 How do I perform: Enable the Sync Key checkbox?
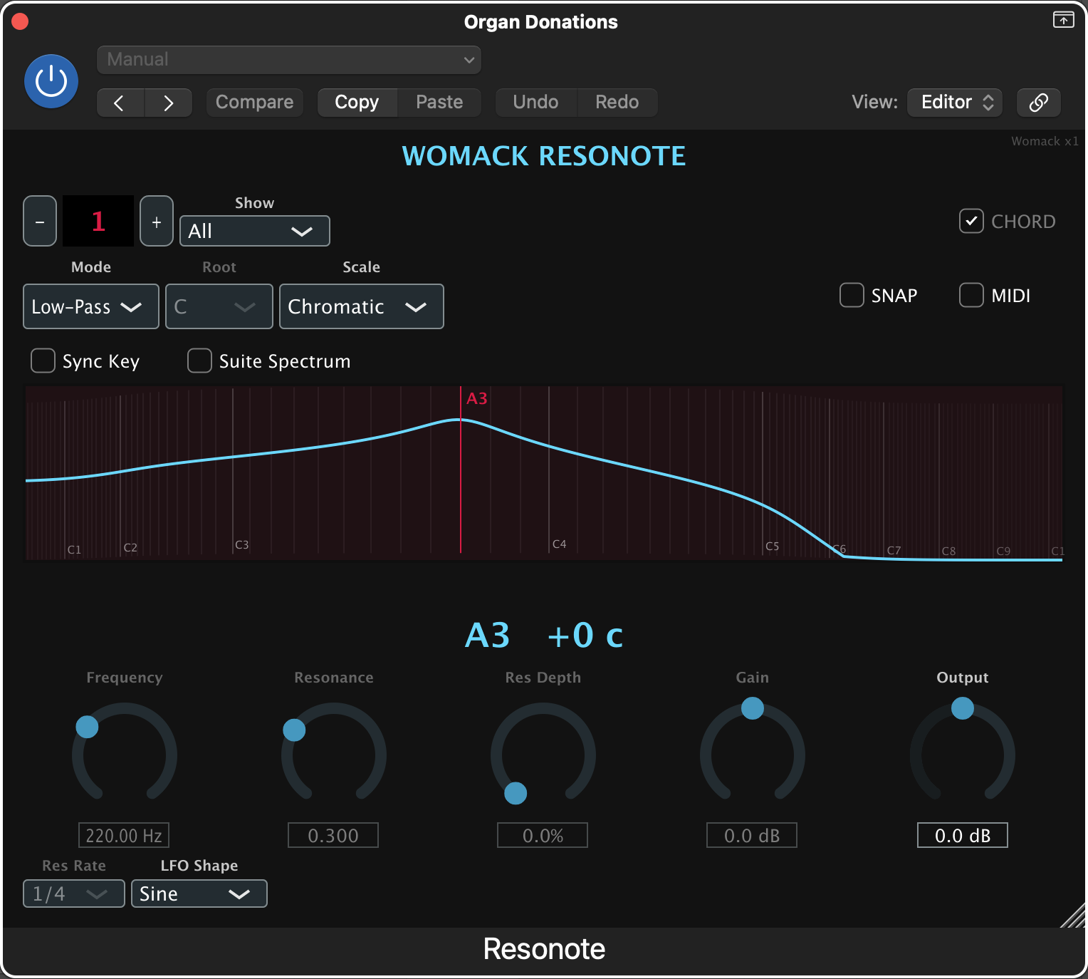[43, 361]
